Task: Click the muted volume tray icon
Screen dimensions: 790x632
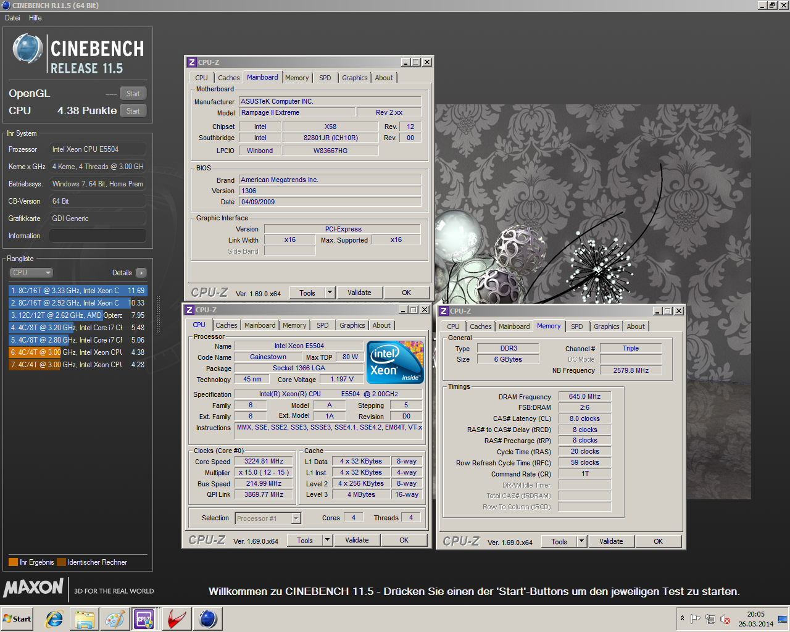Action: click(x=725, y=619)
